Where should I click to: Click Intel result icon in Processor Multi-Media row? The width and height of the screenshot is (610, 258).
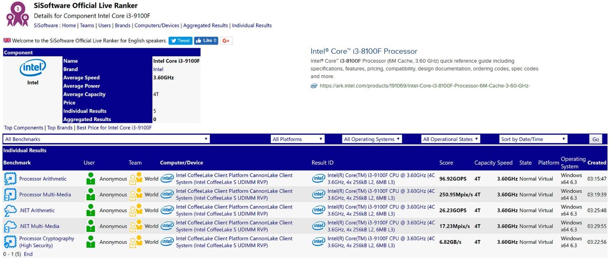click(x=319, y=195)
